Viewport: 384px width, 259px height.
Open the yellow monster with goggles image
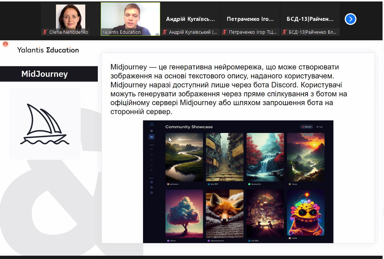coord(306,212)
